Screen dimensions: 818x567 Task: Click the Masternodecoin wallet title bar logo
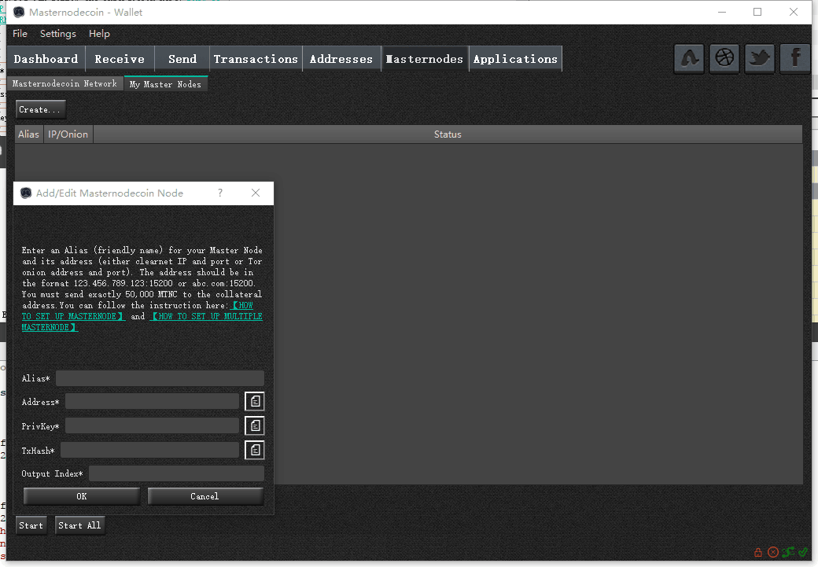coord(20,12)
